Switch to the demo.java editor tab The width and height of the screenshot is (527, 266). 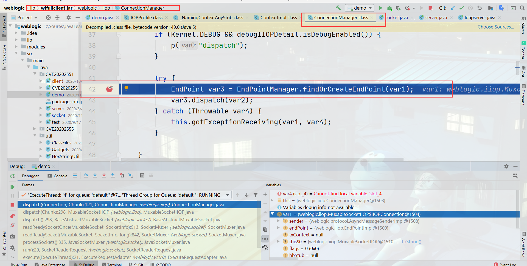point(102,18)
